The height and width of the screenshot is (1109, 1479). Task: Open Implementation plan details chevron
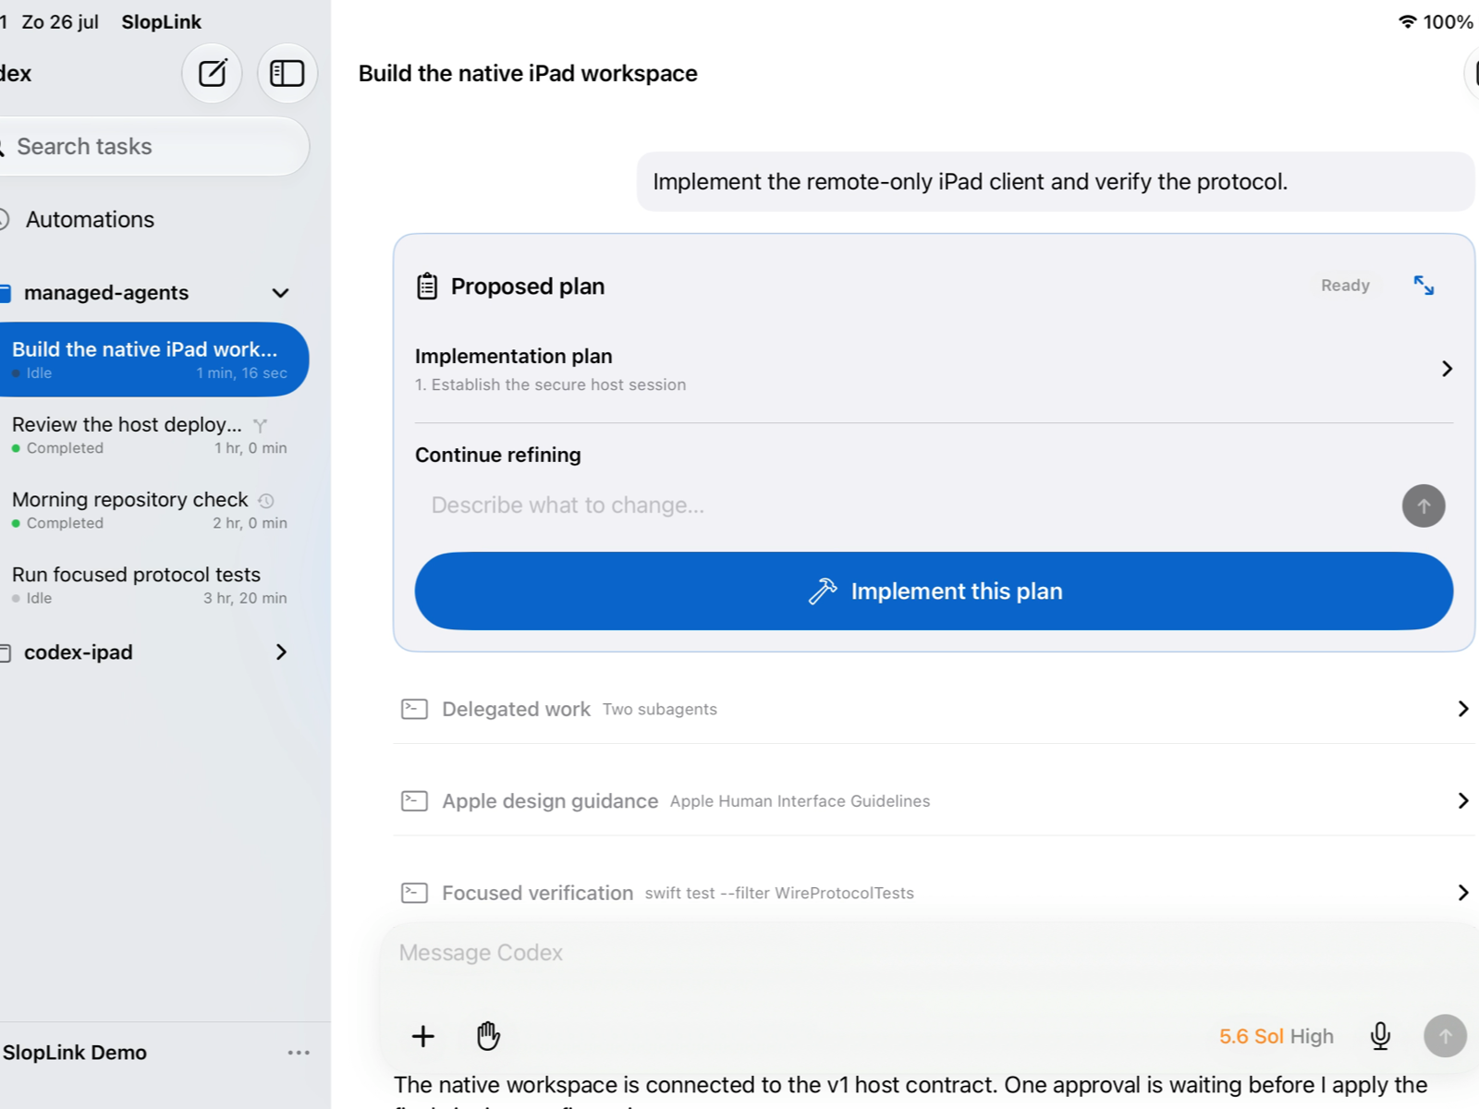point(1447,369)
